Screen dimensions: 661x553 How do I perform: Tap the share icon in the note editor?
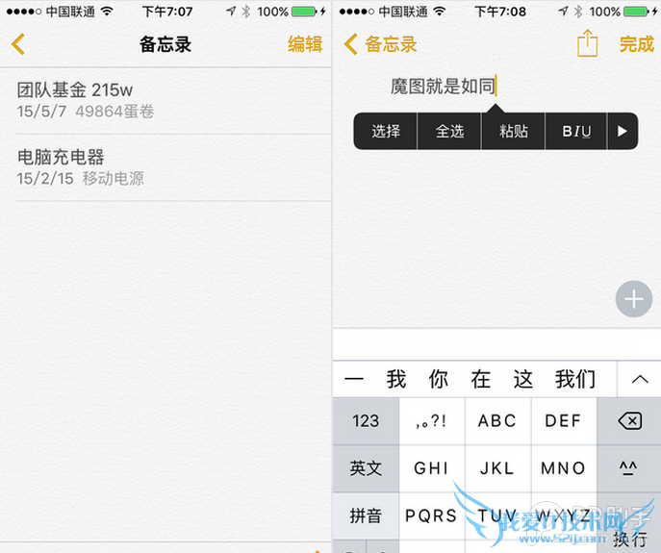click(587, 43)
